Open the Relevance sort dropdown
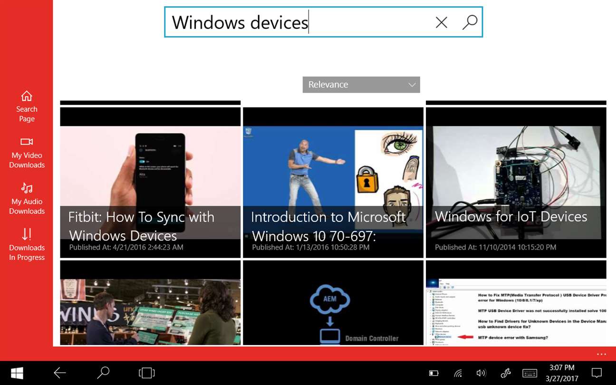 tap(361, 85)
